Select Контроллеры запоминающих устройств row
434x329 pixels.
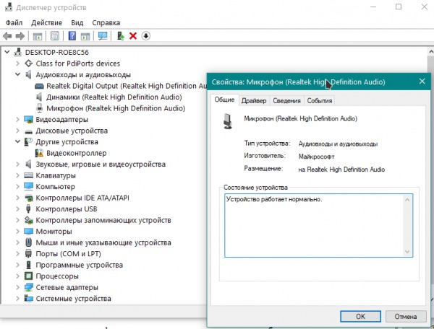tap(103, 220)
